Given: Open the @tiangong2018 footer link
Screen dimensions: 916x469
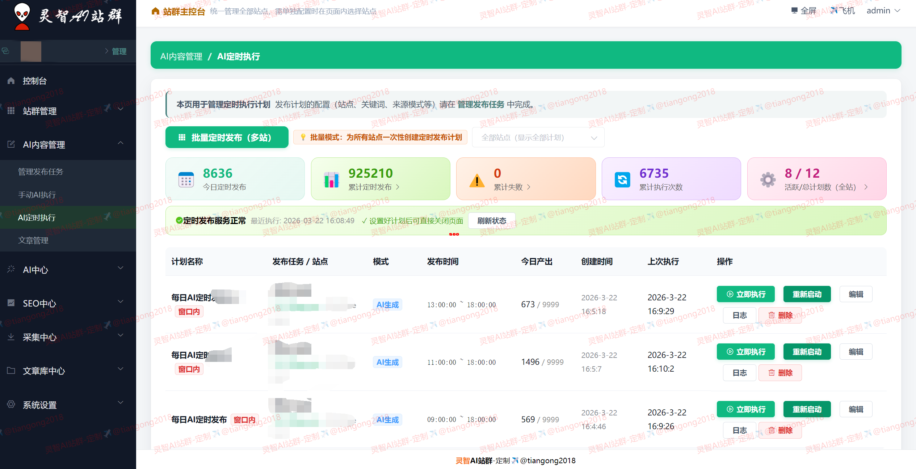Looking at the screenshot, I should point(547,460).
